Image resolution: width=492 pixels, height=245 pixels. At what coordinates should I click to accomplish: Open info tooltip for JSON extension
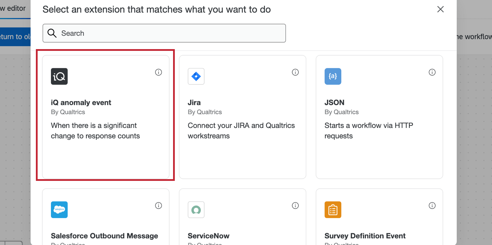tap(432, 72)
